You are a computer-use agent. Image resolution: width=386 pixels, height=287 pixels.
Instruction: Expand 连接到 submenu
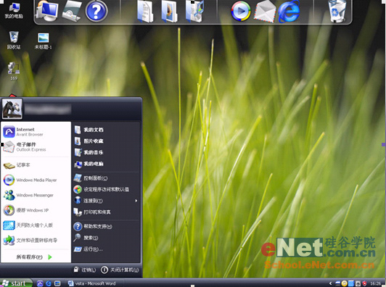107,201
